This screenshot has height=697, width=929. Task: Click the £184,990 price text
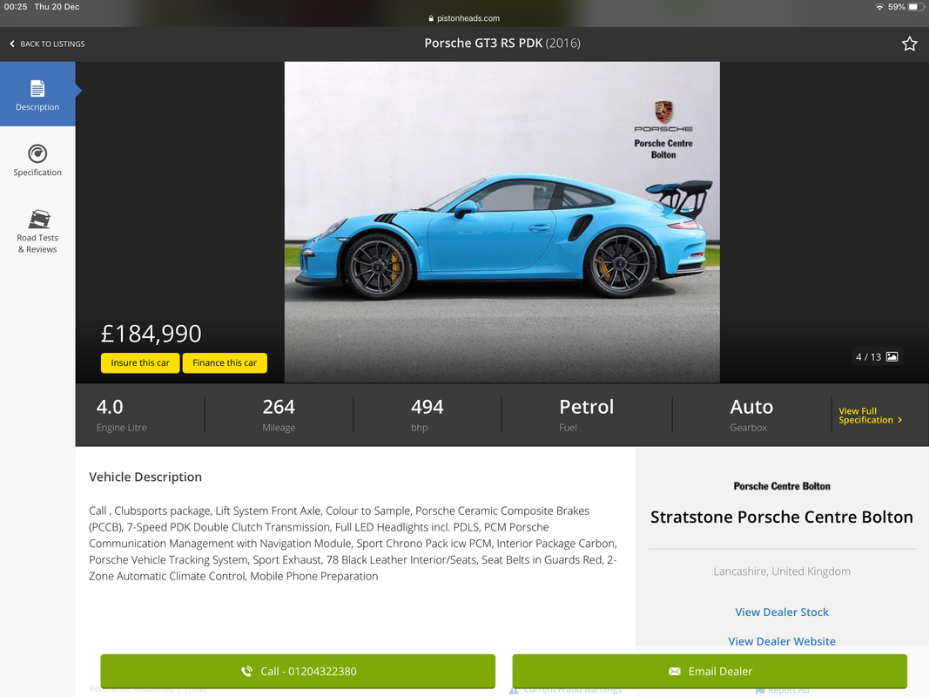pyautogui.click(x=151, y=334)
